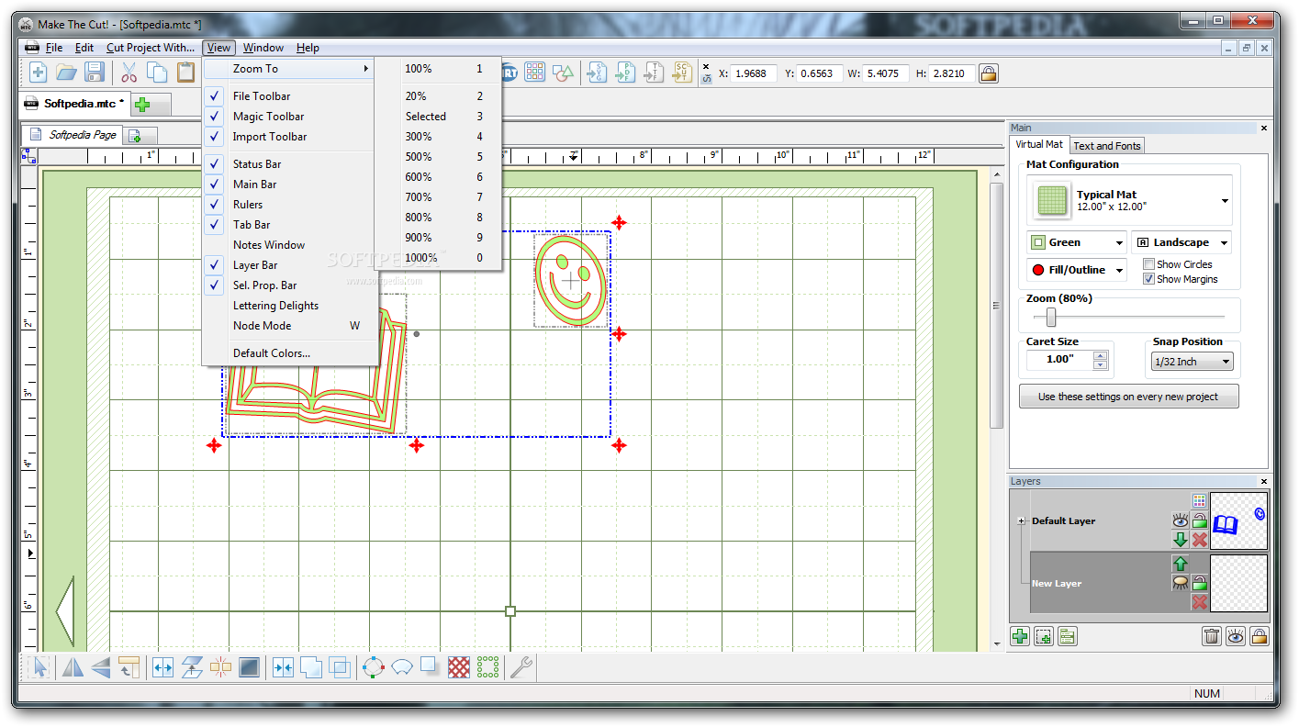Screen dimensions: 1299x727
Task: Delete layers using the trash can icon
Action: click(1211, 635)
